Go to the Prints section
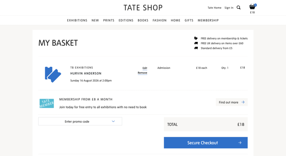The image size is (286, 156). (x=109, y=20)
